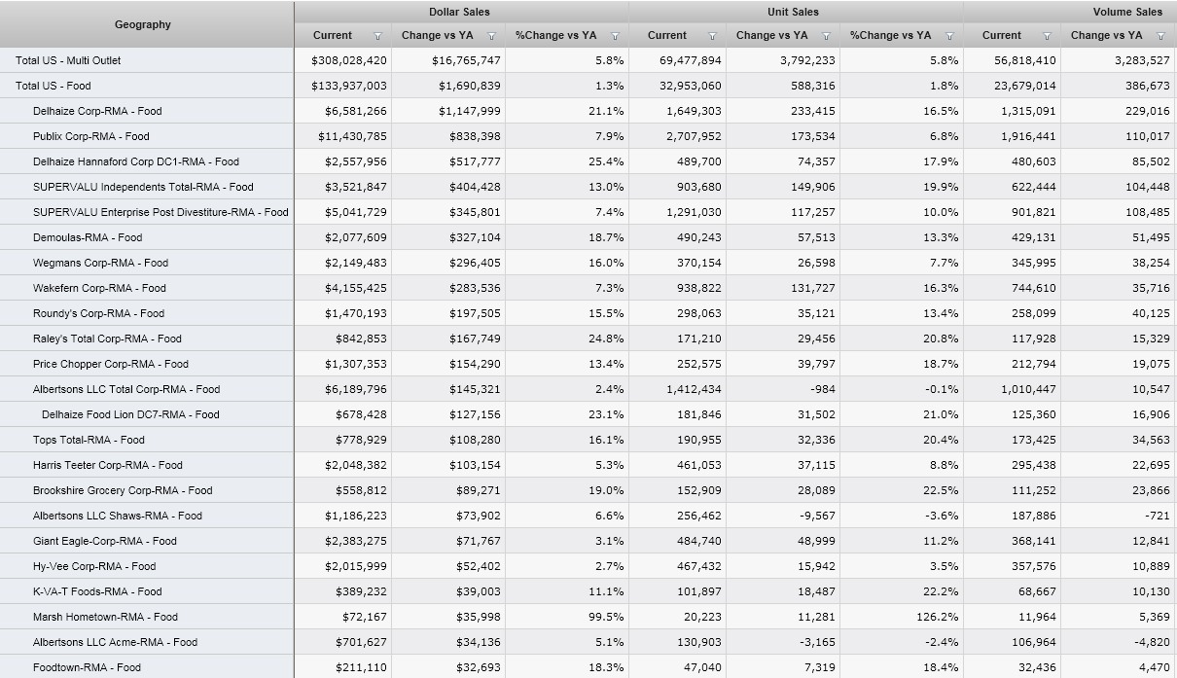
Task: Click the Geography column header
Action: pyautogui.click(x=143, y=24)
